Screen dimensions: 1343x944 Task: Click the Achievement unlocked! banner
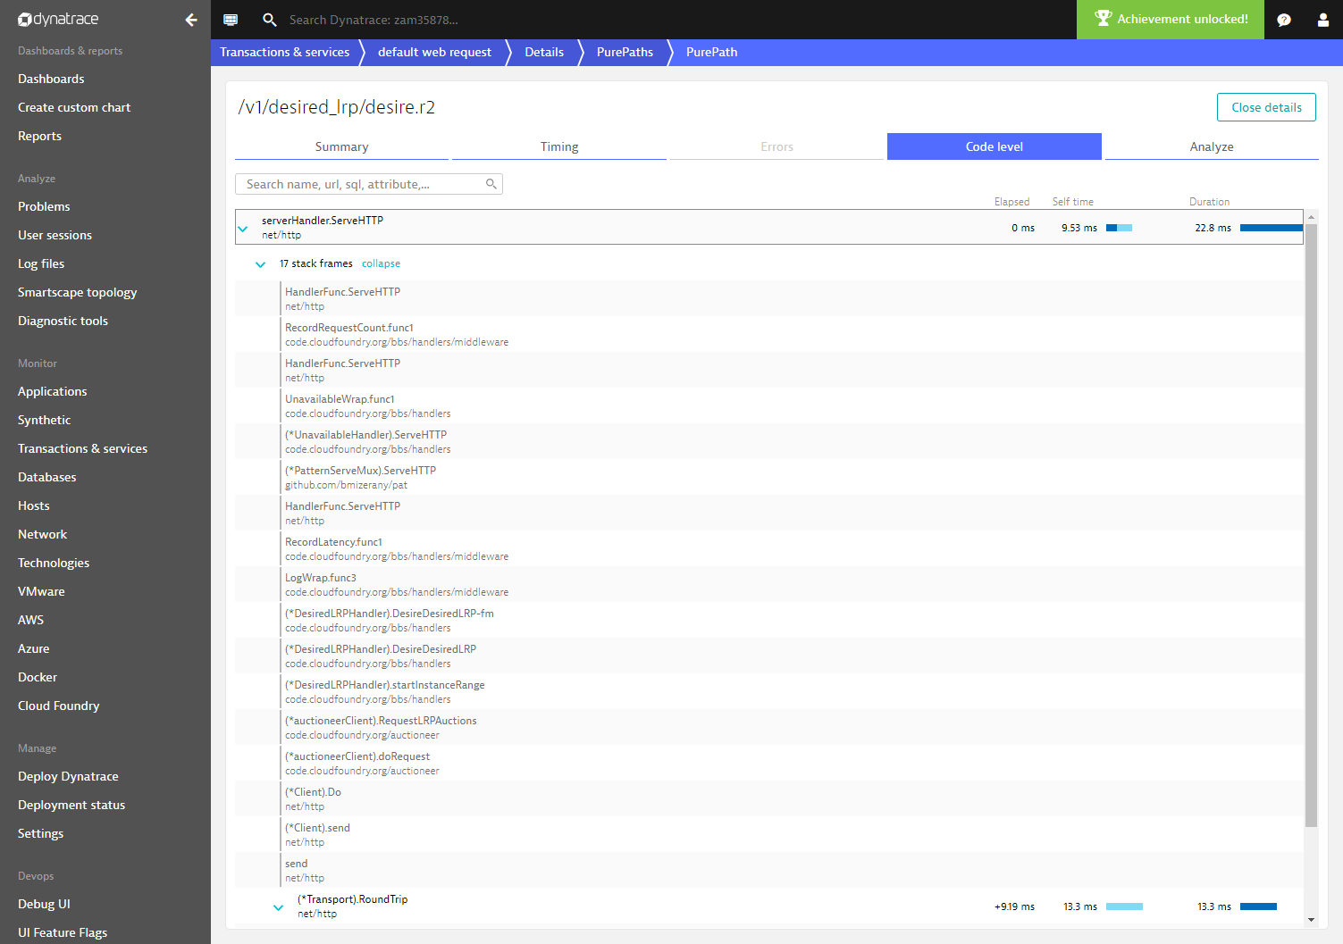click(1171, 19)
